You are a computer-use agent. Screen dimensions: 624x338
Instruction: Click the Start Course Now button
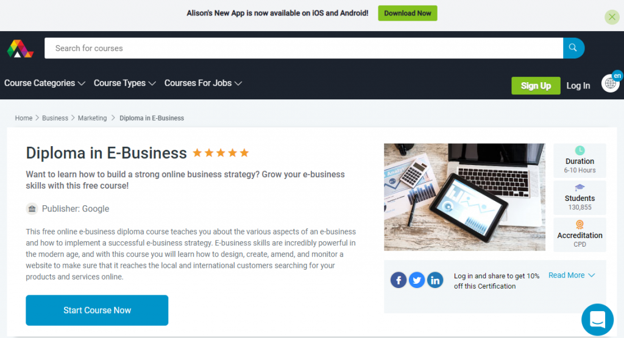click(97, 310)
